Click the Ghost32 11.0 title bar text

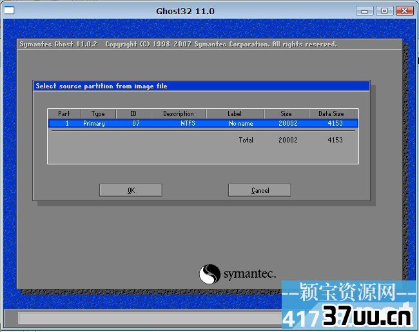[x=185, y=11]
